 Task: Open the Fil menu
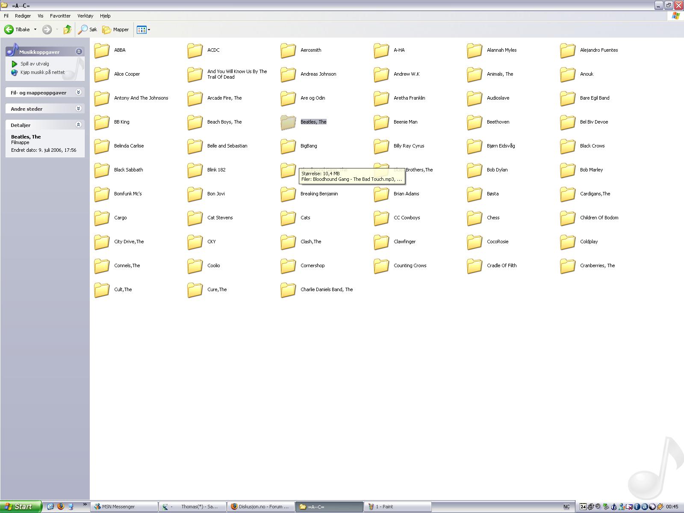coord(6,16)
